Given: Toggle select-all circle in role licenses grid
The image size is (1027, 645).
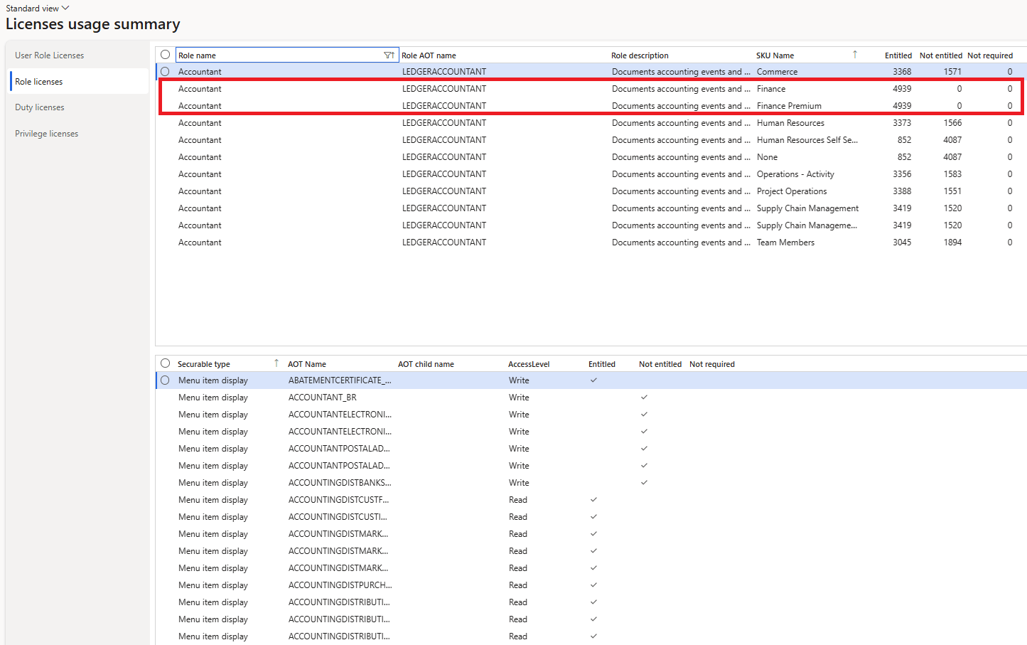Looking at the screenshot, I should point(166,55).
